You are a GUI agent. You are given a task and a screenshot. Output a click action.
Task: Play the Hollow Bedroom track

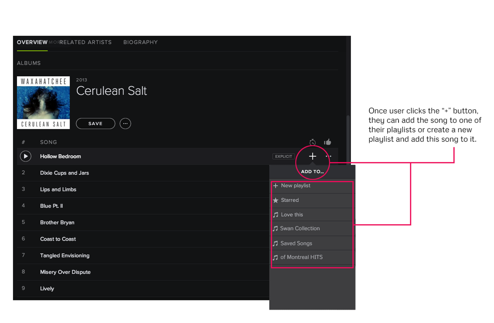25,156
